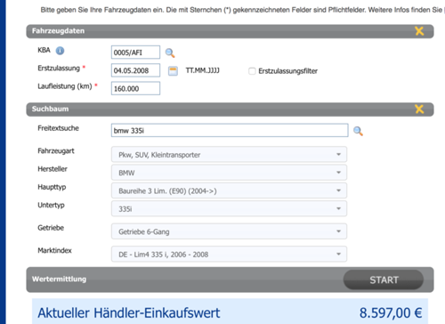Click Aktueller Händler-Einkaufswert text

[129, 312]
